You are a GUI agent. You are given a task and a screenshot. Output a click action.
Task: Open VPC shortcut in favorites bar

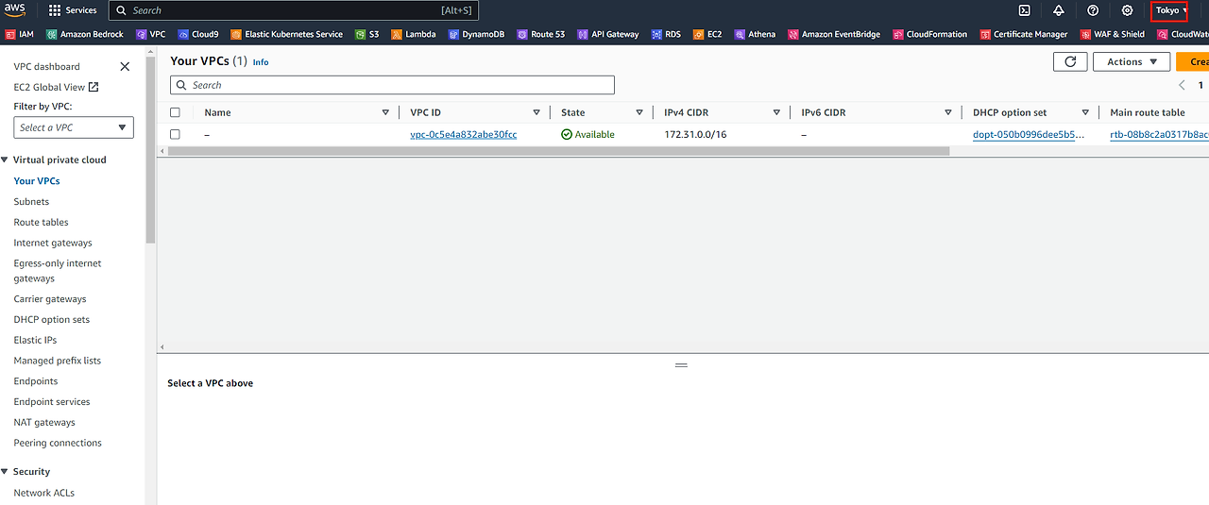151,34
